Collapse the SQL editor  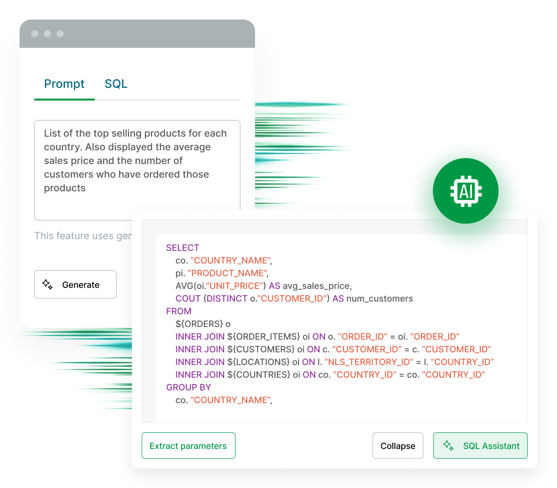[398, 446]
